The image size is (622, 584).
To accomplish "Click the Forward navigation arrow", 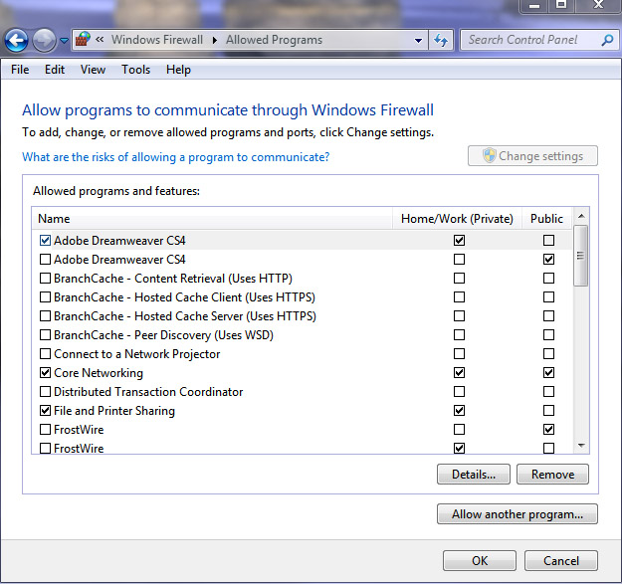I will [44, 40].
